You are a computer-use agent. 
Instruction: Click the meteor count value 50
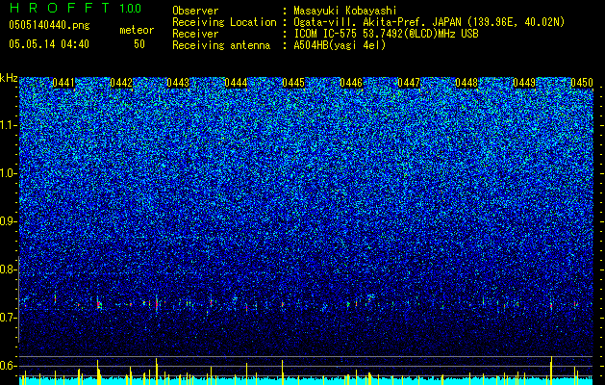[x=139, y=44]
